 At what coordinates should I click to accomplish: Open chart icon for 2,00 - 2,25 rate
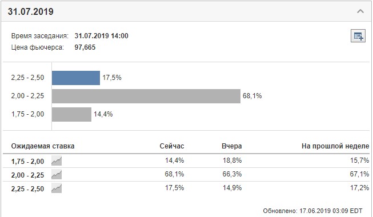(57, 175)
